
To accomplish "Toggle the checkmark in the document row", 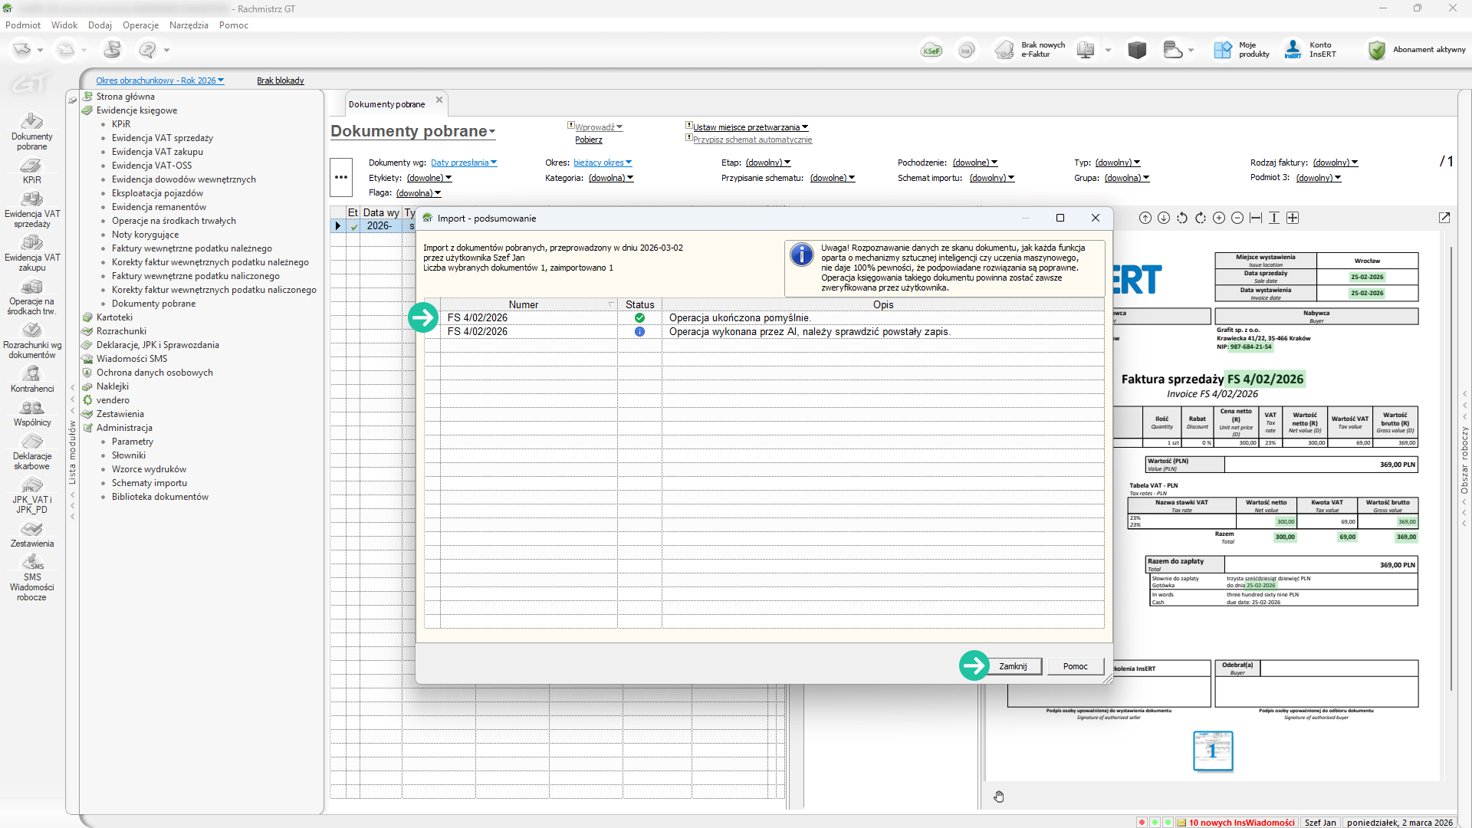I will coord(353,226).
